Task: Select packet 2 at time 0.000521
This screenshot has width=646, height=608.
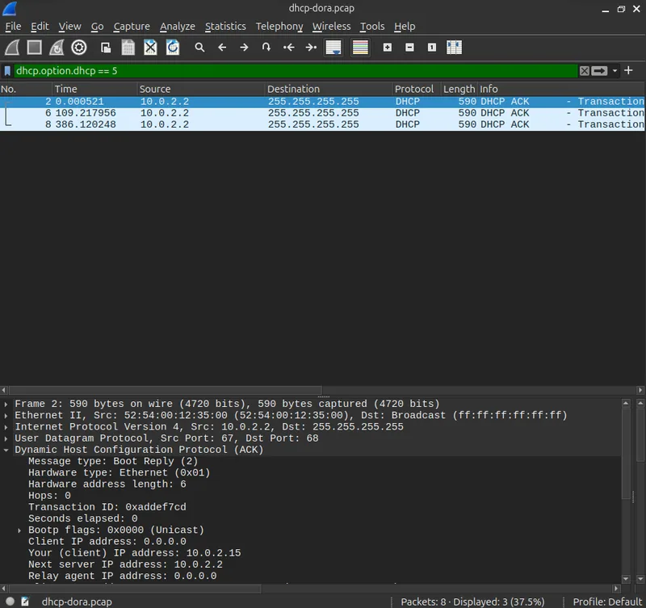Action: (x=322, y=102)
